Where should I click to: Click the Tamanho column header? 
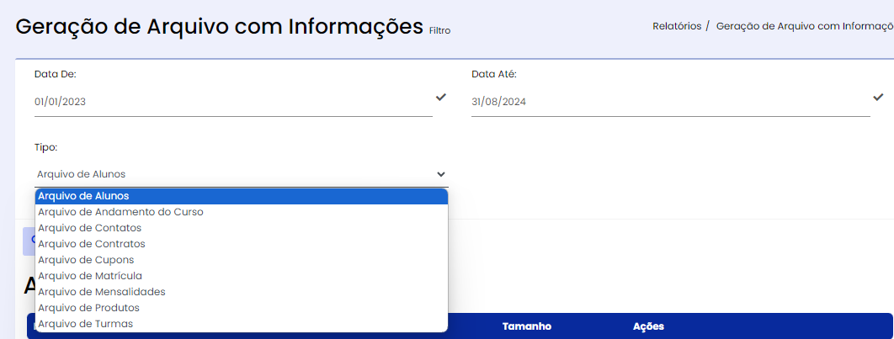[527, 326]
